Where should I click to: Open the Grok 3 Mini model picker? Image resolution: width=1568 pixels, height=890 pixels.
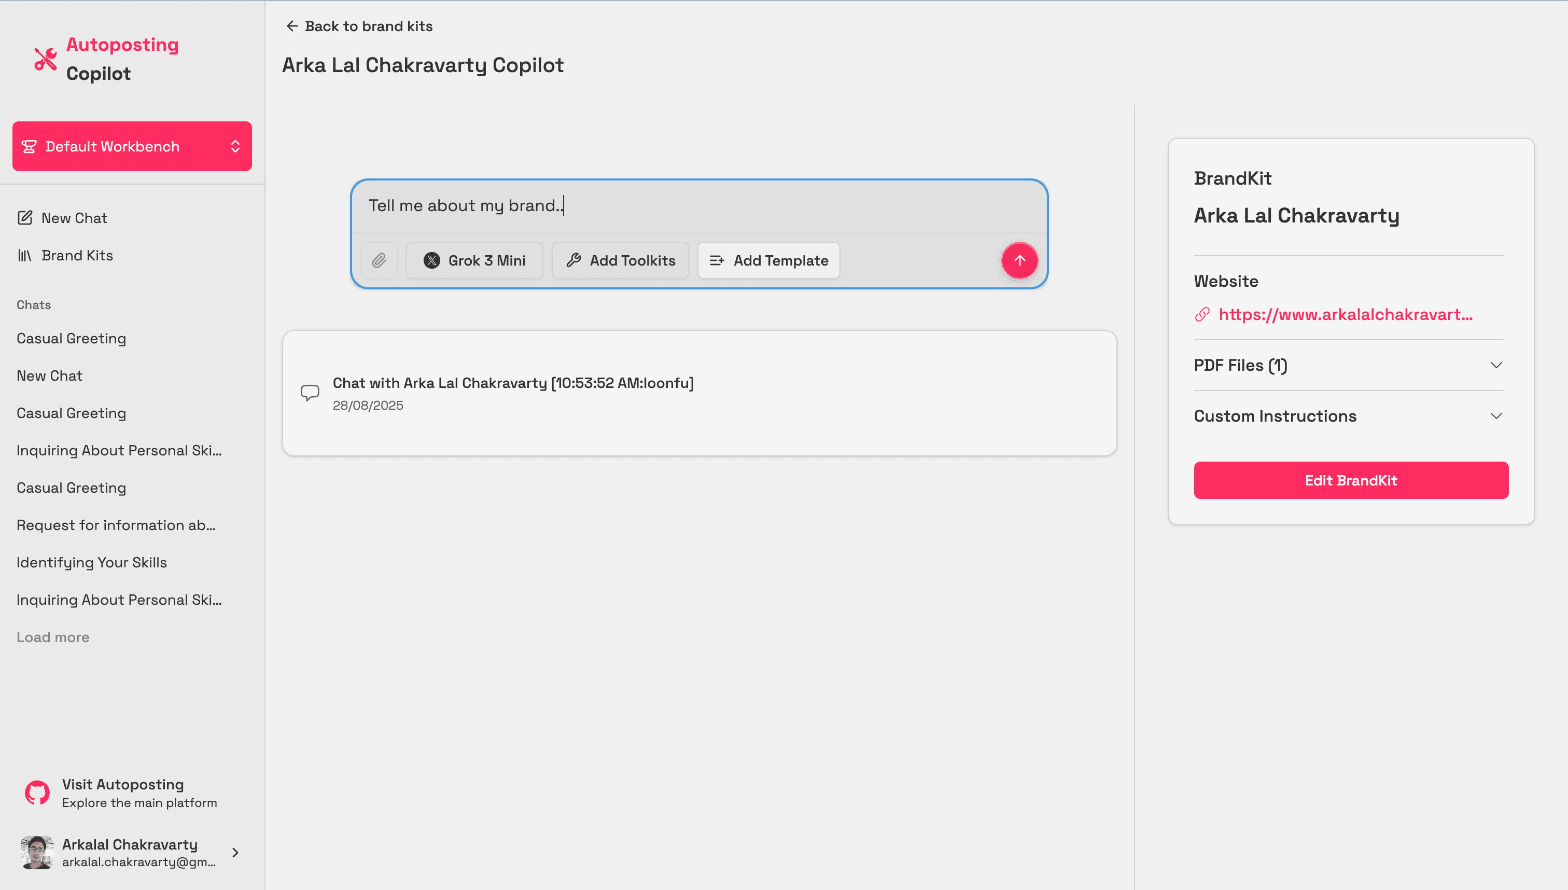point(475,260)
